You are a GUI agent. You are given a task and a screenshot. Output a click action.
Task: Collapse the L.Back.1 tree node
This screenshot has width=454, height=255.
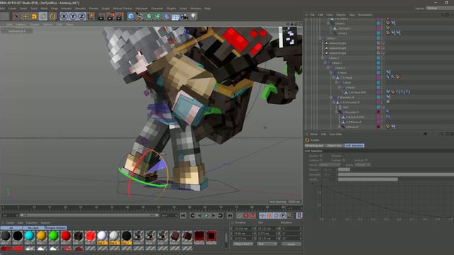320,38
